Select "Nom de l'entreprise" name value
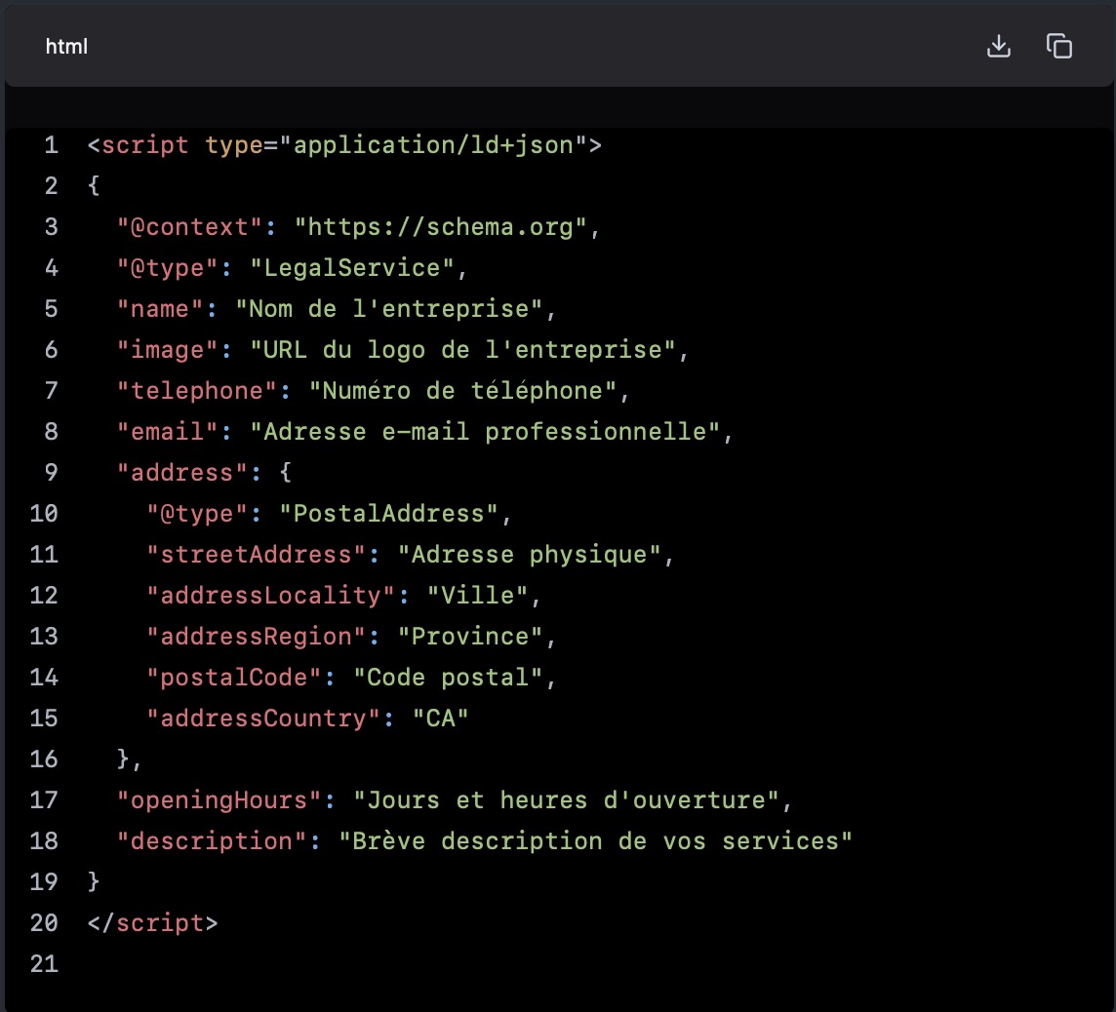 point(389,309)
